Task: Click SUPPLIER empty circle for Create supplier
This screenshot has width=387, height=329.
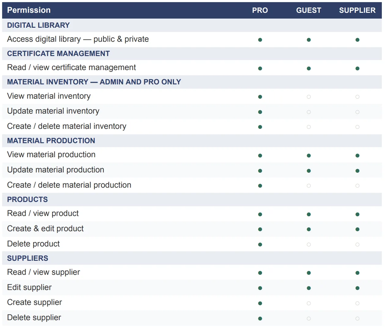Action: pos(357,303)
